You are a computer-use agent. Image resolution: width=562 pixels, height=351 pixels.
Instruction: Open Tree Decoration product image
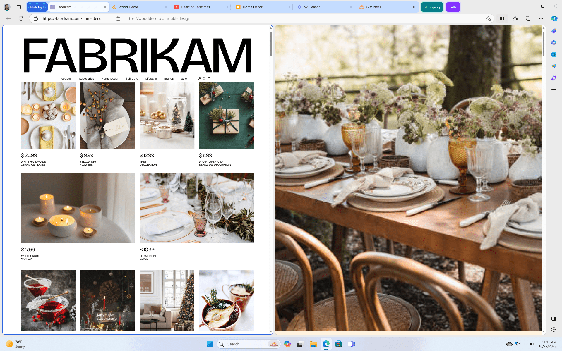click(167, 116)
